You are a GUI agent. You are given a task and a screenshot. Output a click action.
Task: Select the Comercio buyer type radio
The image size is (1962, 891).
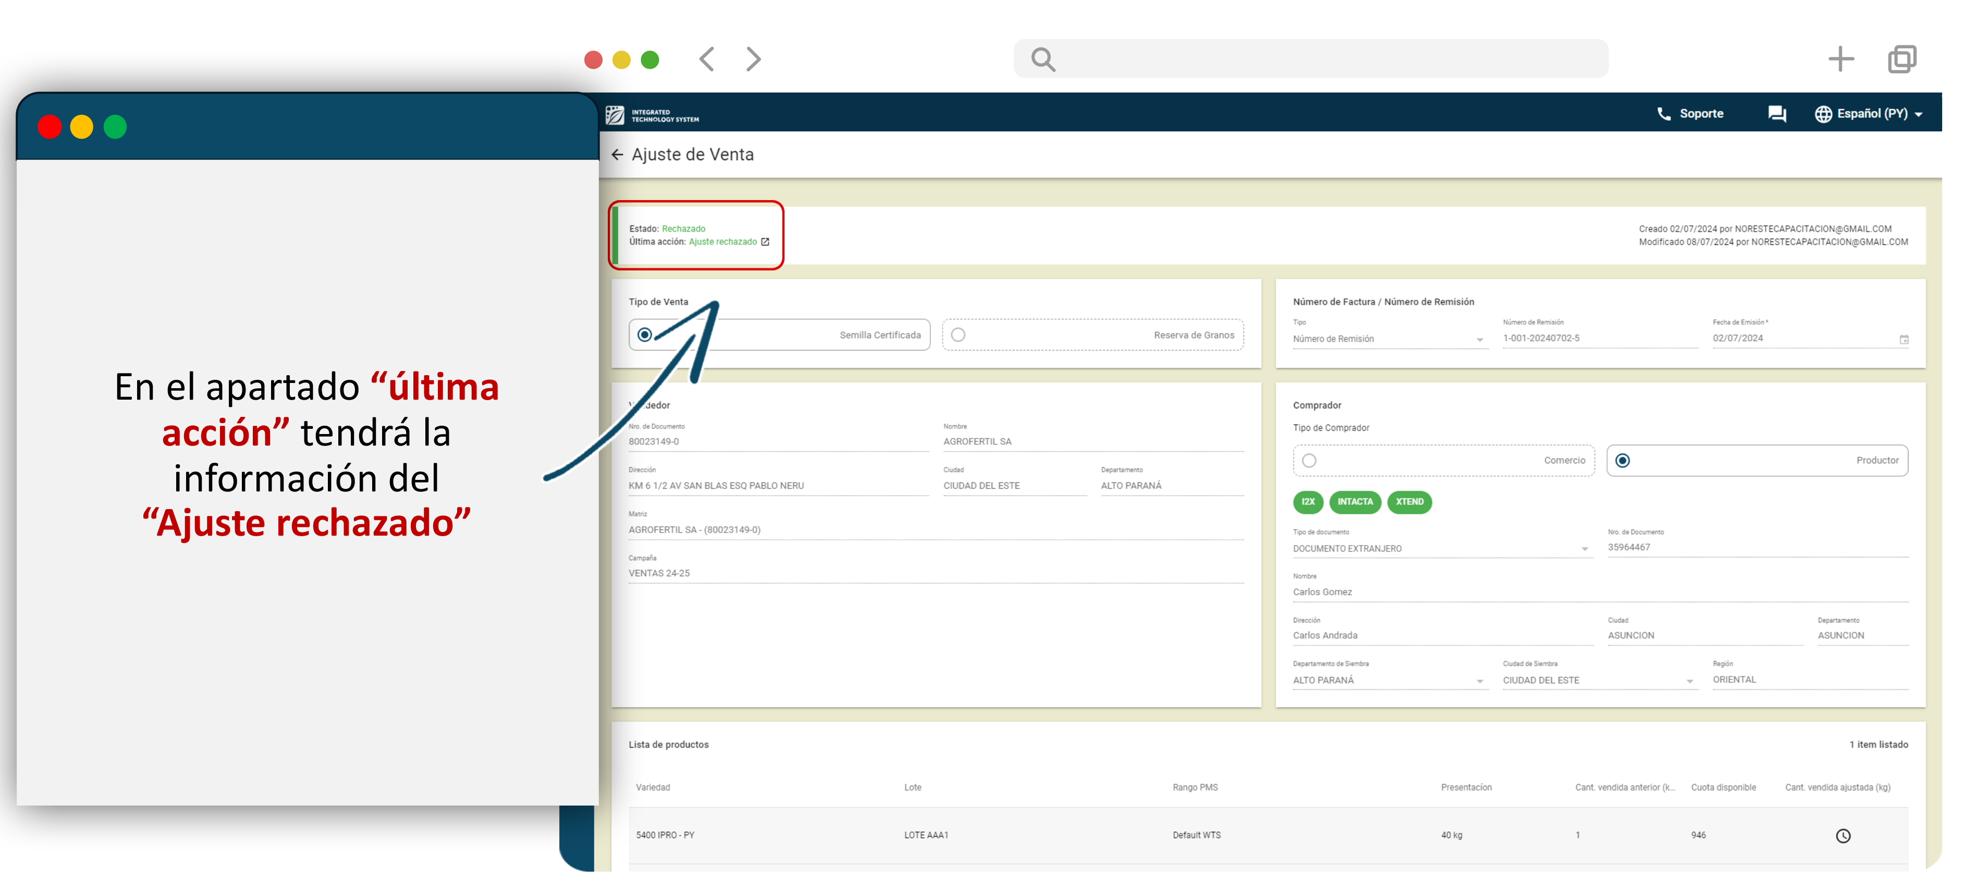[x=1308, y=461]
